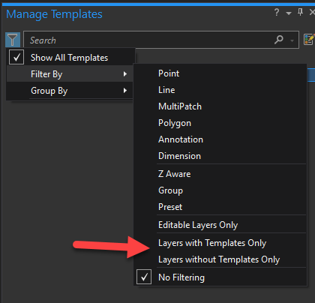Filter templates by Point

coord(220,73)
